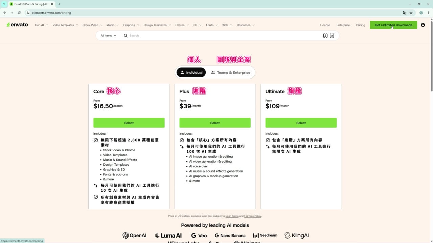Viewport: 433px width, 243px height.
Task: Click the page vertical scrollbar
Action: 431,56
